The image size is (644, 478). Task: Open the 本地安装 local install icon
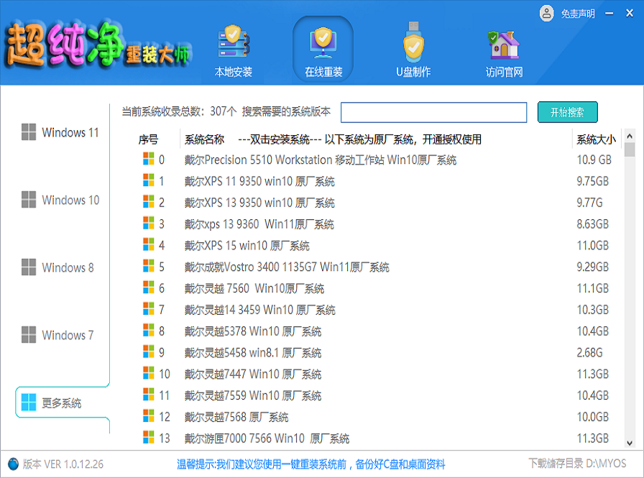[x=234, y=45]
